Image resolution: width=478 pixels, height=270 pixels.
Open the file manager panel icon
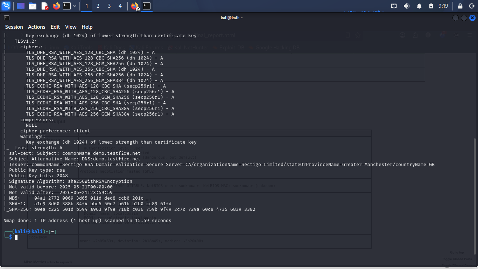[33, 6]
